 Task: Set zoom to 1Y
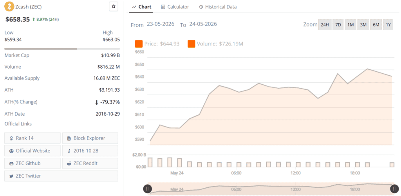[388, 25]
